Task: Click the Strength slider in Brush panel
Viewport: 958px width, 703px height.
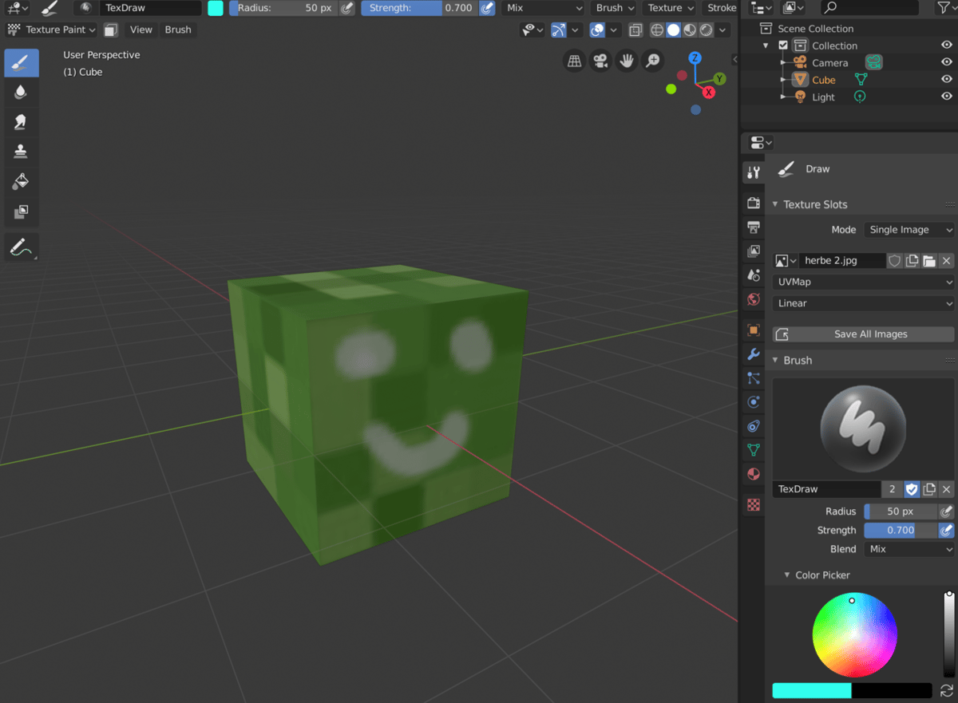Action: point(901,531)
